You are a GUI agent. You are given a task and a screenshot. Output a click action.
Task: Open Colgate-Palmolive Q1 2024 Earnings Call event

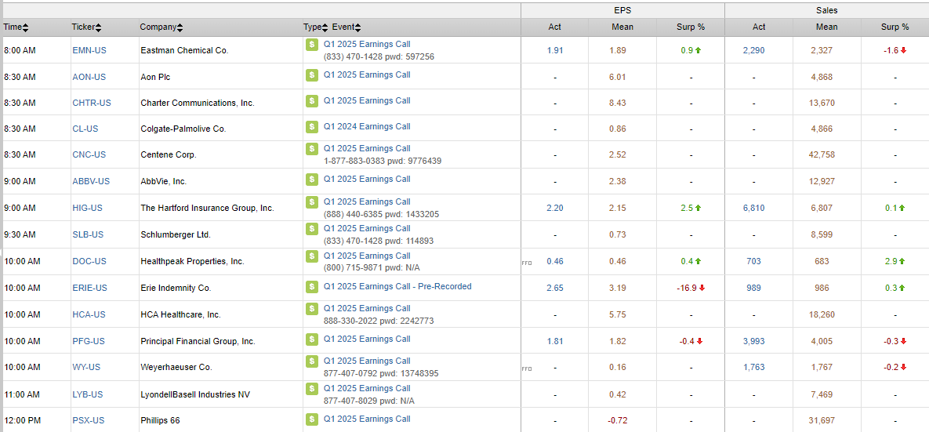tap(367, 127)
